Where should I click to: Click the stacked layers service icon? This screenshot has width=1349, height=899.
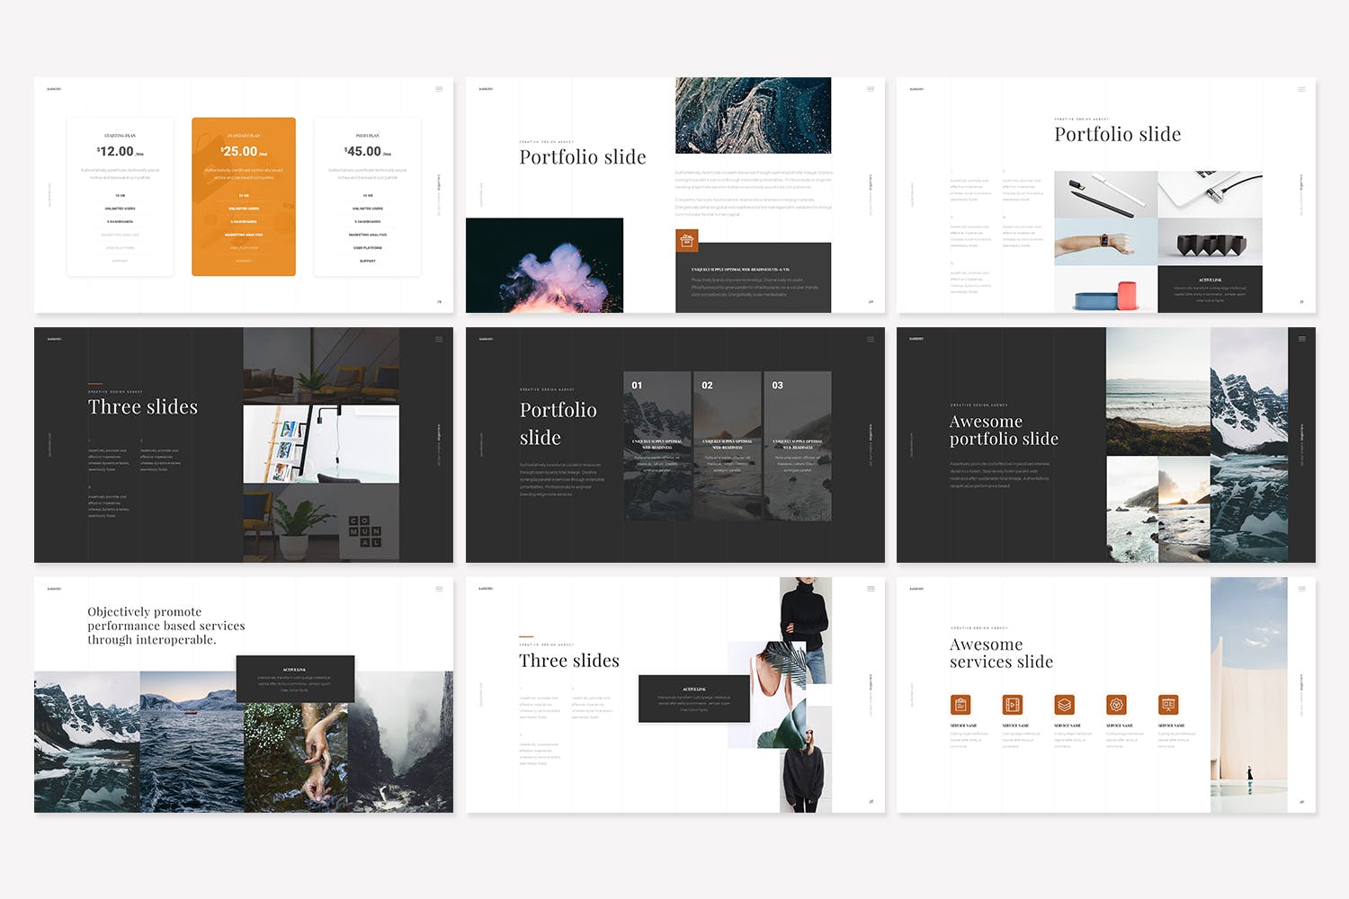1065,705
